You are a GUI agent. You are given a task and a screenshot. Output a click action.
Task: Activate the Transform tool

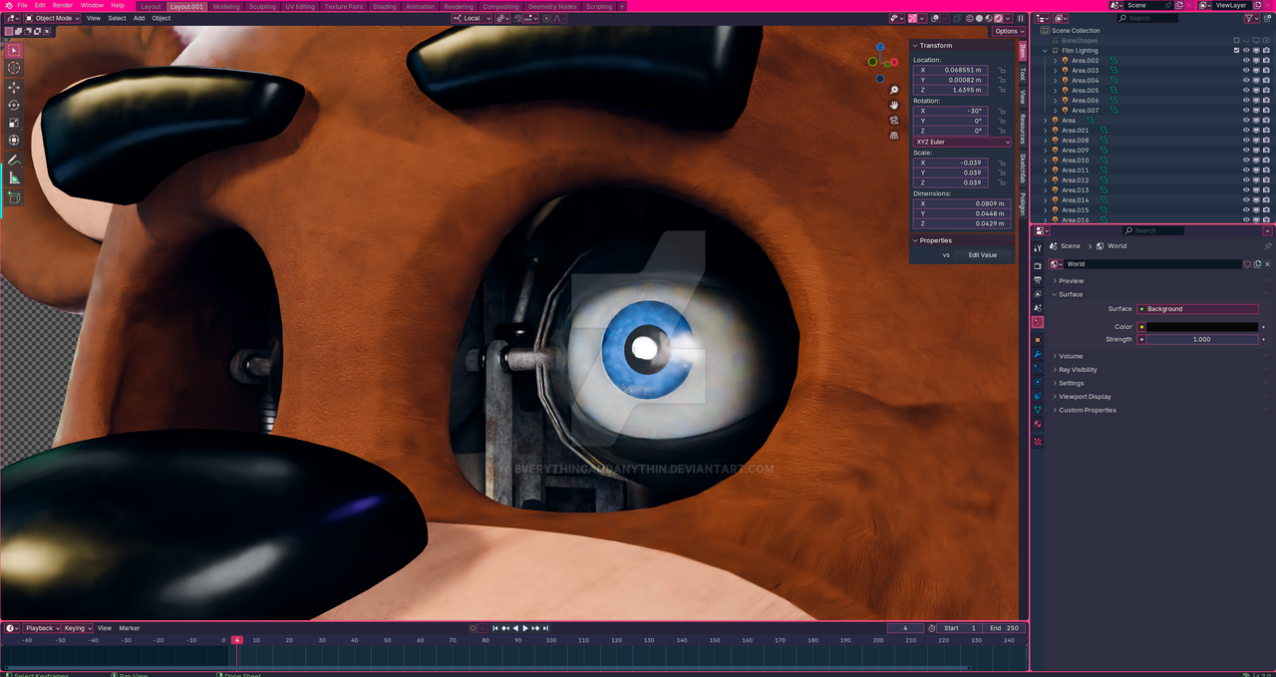14,141
